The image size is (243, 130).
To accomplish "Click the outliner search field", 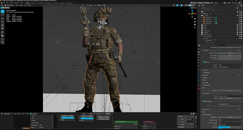I will click(x=219, y=5).
